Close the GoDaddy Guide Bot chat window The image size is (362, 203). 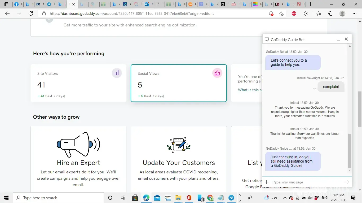pos(346,39)
